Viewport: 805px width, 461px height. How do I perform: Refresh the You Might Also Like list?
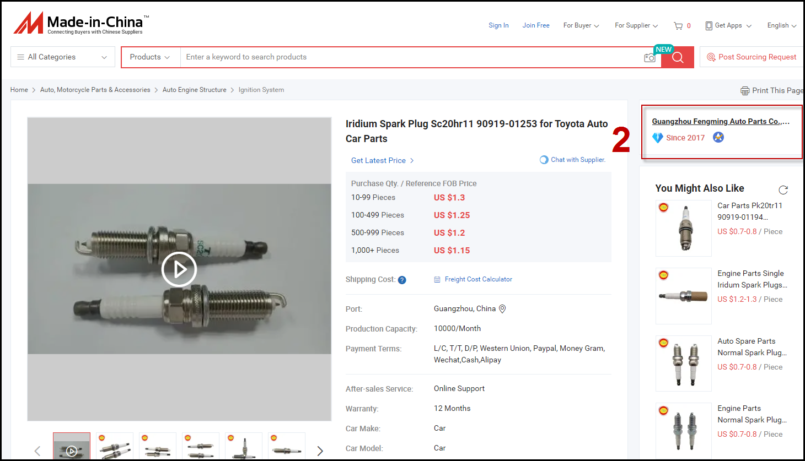pos(783,190)
